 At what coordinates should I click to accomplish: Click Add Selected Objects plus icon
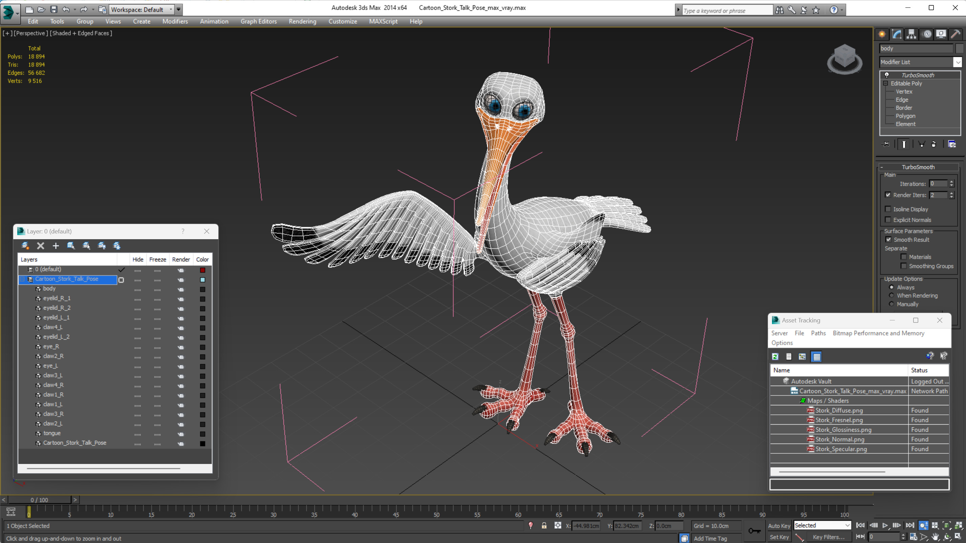(56, 246)
